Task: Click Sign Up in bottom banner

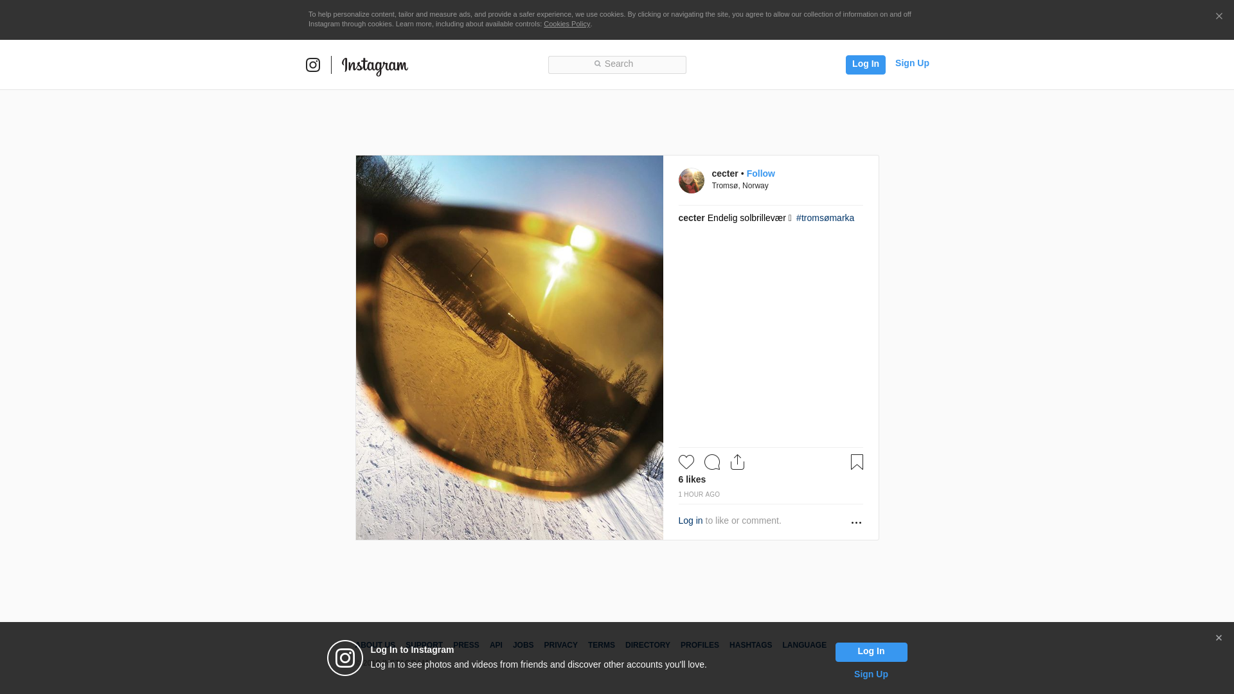Action: point(871,674)
